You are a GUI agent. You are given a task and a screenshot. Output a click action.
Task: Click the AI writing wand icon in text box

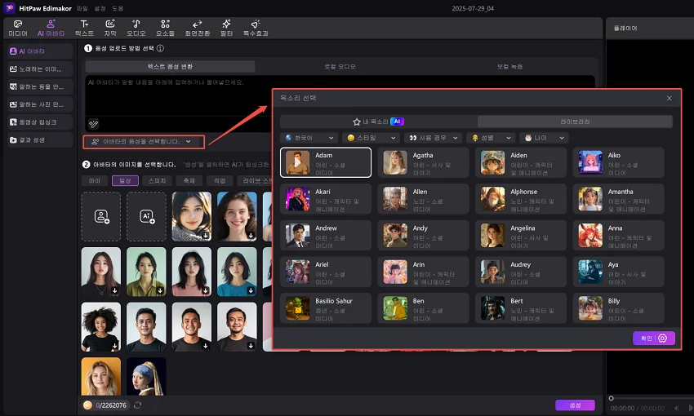(94, 124)
